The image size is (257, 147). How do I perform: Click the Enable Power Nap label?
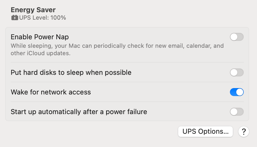[40, 37]
